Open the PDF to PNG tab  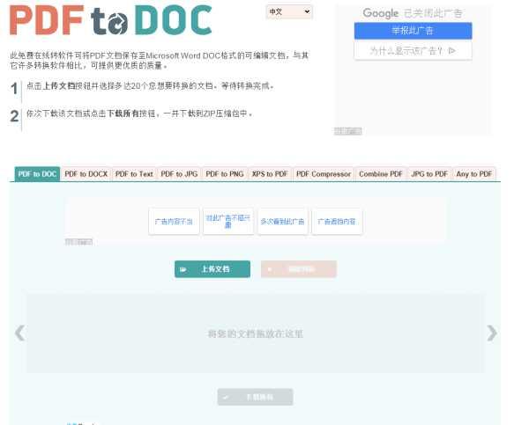click(x=225, y=174)
